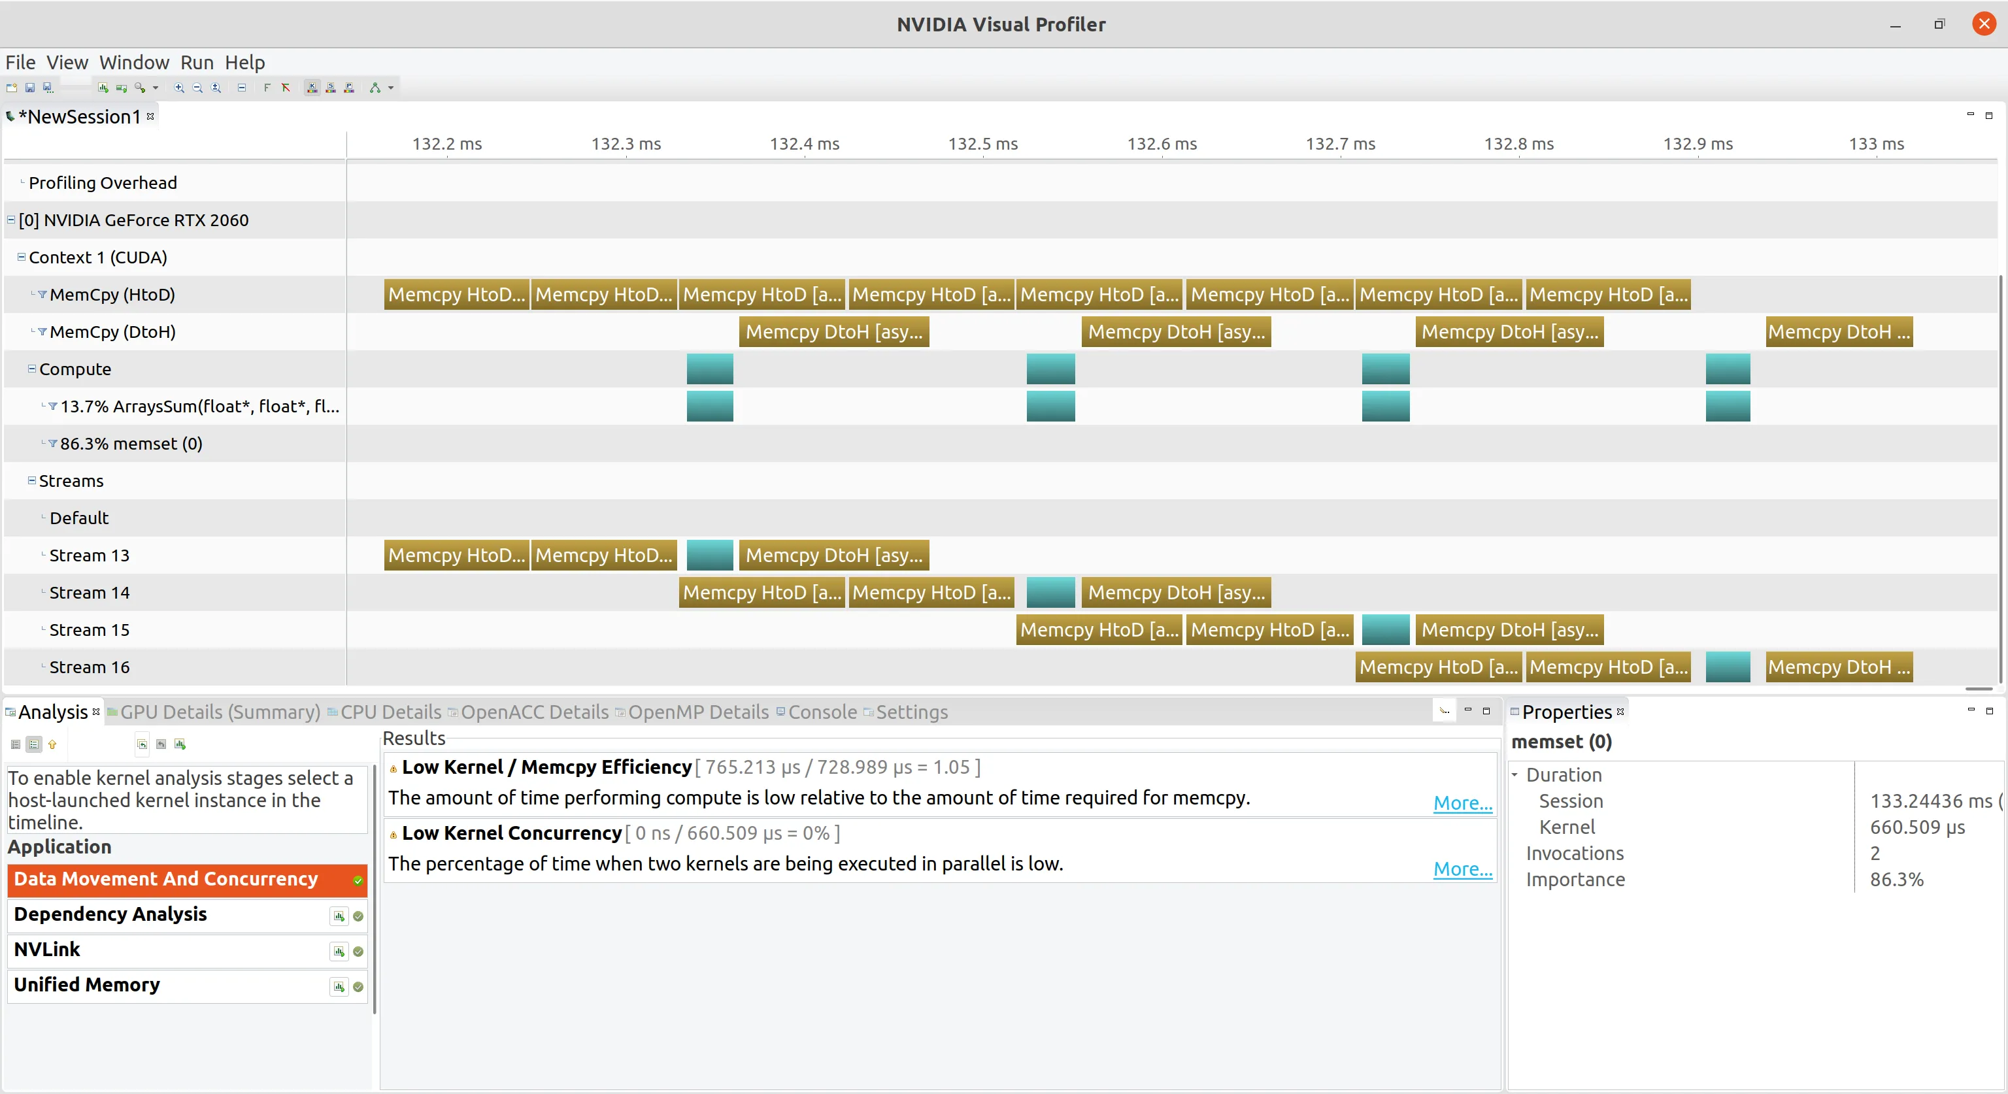Open dropdown arrow beside the magnifier-play icon

155,88
